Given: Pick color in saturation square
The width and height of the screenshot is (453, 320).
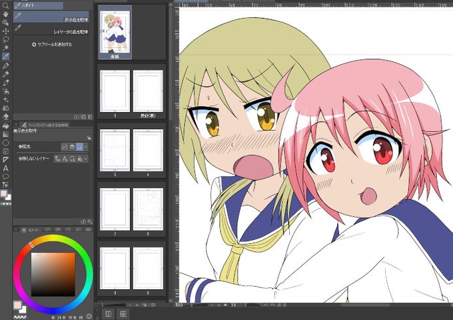Looking at the screenshot, I should point(53,274).
